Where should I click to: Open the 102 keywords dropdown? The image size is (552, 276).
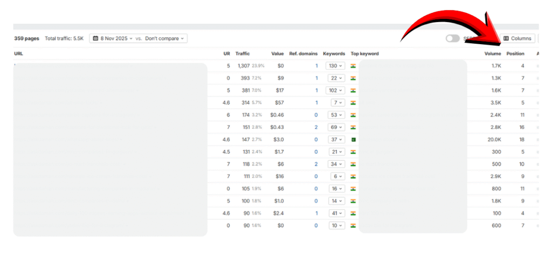pos(335,91)
